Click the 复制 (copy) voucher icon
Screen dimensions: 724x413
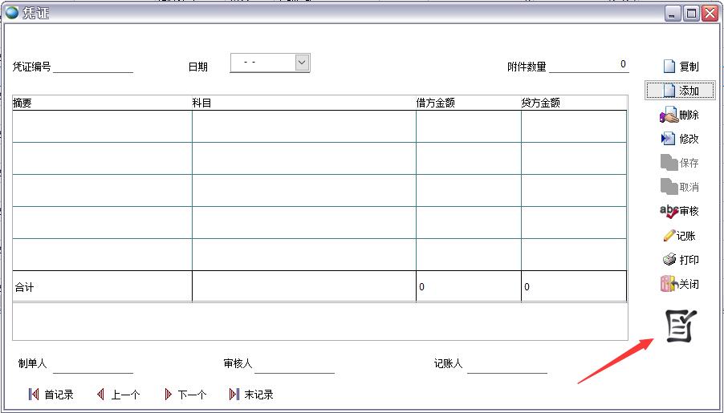(669, 67)
